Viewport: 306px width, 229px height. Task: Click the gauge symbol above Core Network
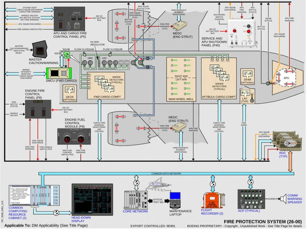[x=136, y=183]
